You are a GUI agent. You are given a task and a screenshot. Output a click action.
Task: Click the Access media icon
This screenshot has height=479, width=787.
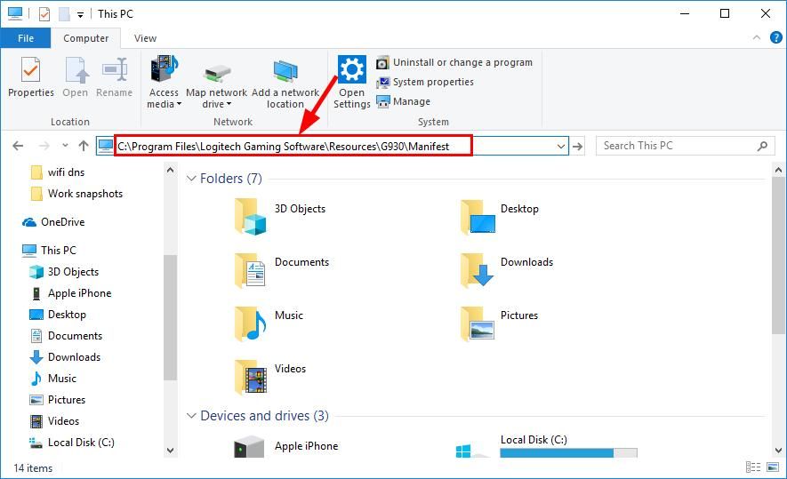[x=164, y=71]
